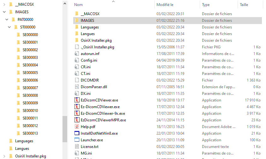
Task: Click the size value 1 363 Ko
Action: [254, 80]
